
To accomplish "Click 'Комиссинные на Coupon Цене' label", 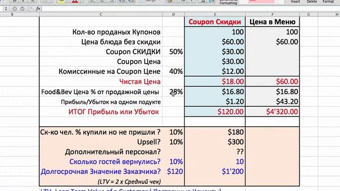I will point(109,72).
